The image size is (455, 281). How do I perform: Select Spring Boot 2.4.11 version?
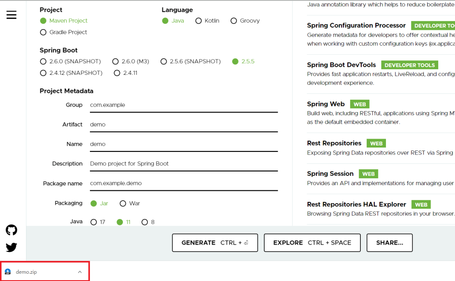click(126, 73)
